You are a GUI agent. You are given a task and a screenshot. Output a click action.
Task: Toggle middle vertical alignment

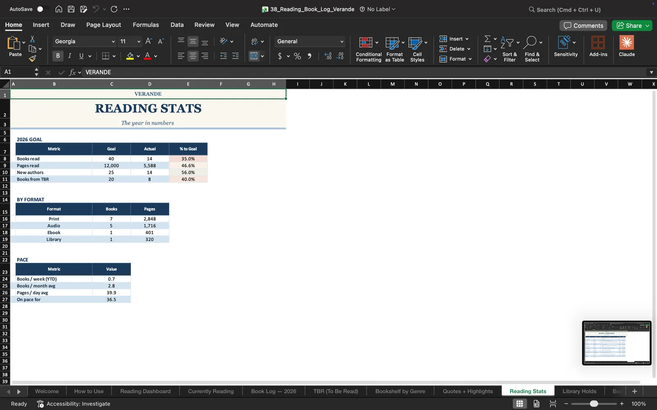(193, 41)
